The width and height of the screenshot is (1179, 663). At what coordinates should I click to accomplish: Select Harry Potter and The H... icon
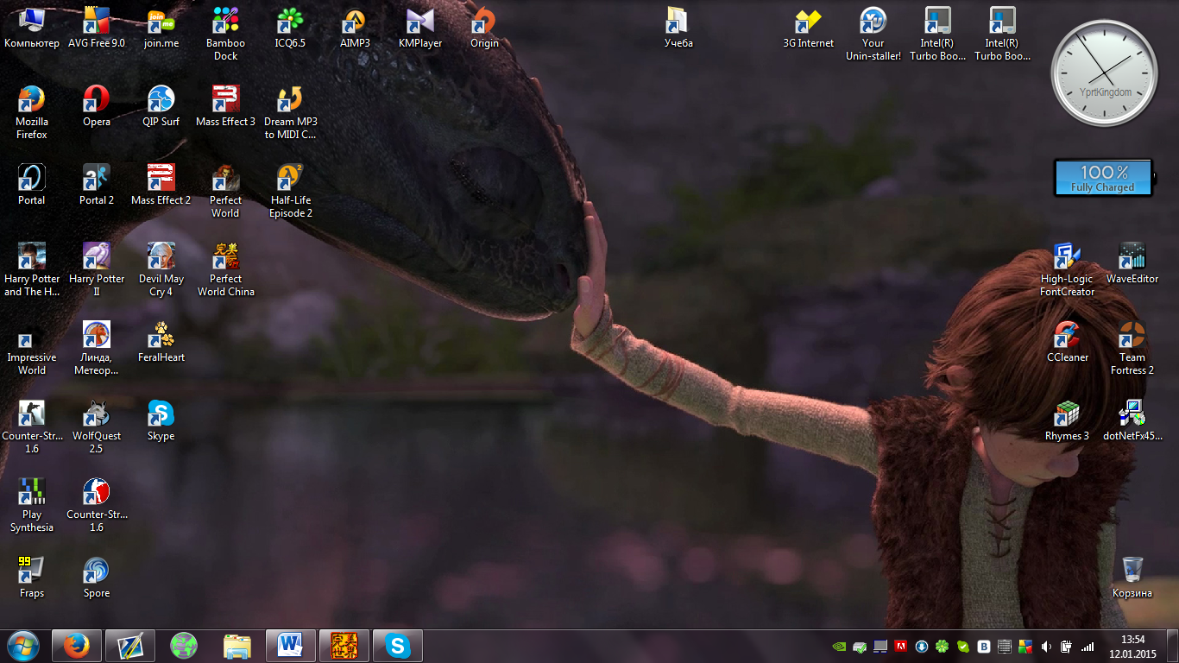(x=32, y=269)
